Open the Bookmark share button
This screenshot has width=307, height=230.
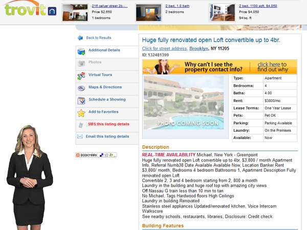[x=96, y=155]
